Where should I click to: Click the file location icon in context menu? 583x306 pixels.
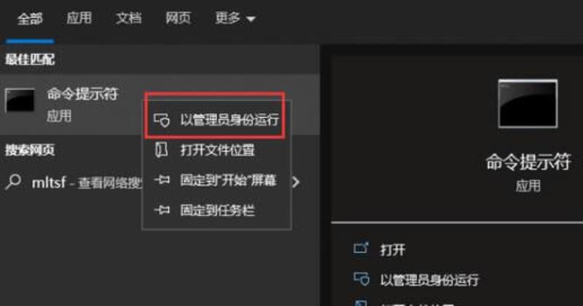pyautogui.click(x=161, y=150)
